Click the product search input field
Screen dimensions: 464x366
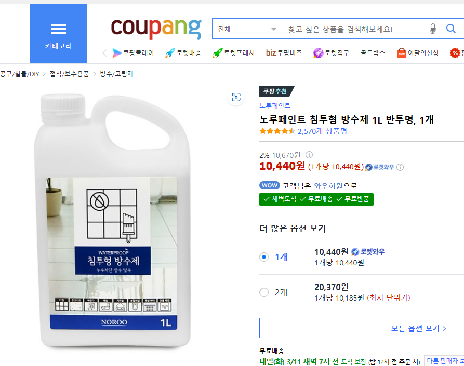pyautogui.click(x=356, y=29)
